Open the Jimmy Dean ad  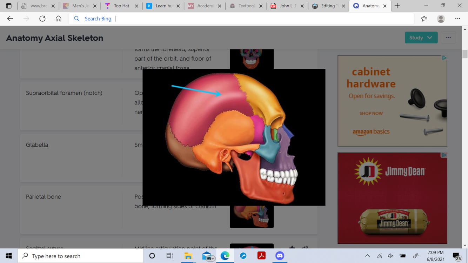[392, 198]
